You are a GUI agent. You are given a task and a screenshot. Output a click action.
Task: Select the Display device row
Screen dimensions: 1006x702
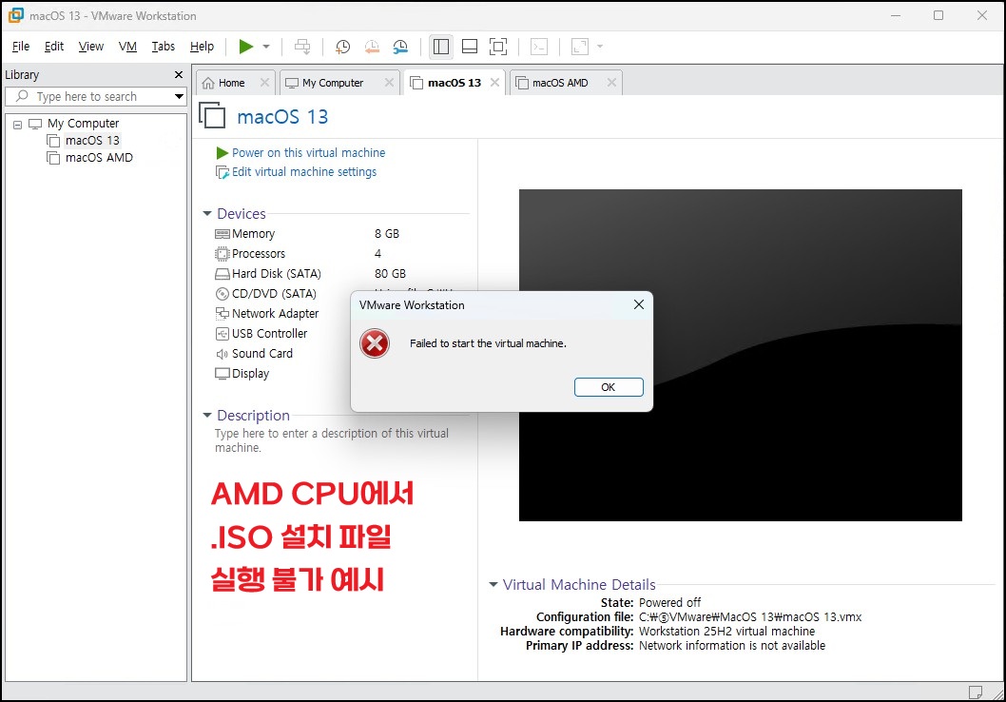(x=242, y=374)
